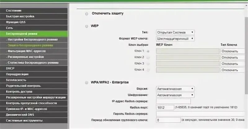Open 'Системные инструменты' in the sidebar
The width and height of the screenshot is (248, 129).
pos(34,120)
